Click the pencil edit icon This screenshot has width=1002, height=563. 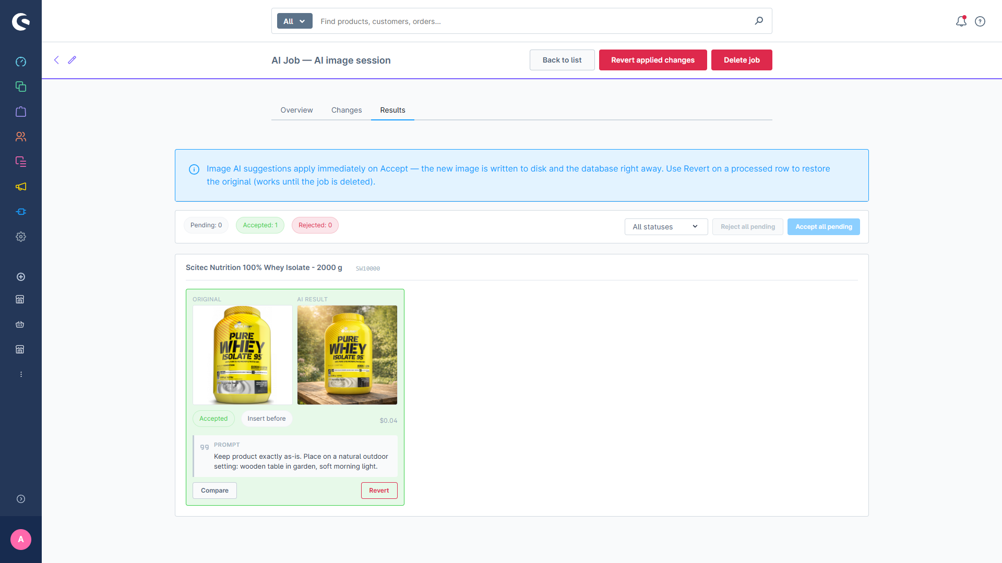coord(72,60)
